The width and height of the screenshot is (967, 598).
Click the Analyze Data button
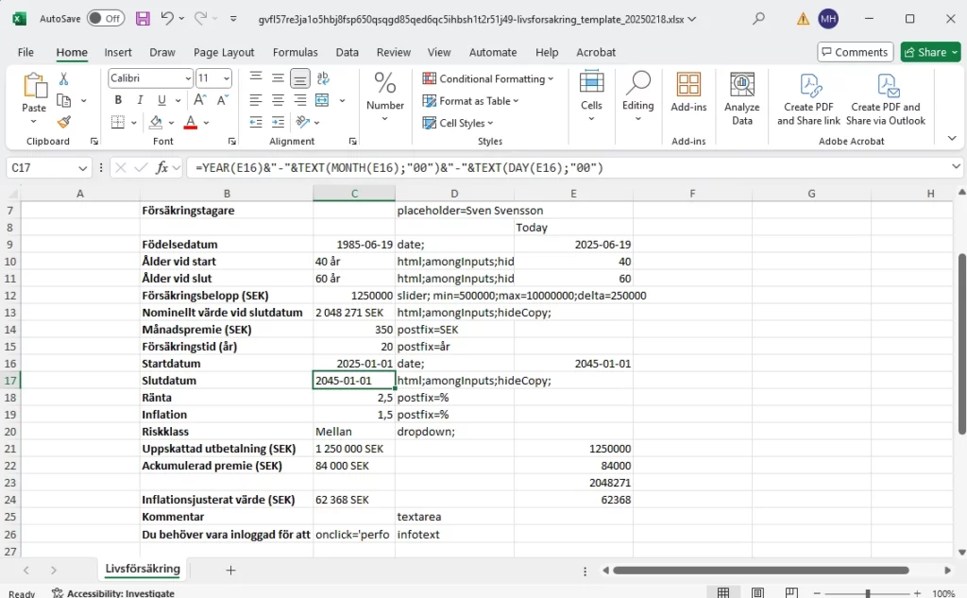coord(742,99)
